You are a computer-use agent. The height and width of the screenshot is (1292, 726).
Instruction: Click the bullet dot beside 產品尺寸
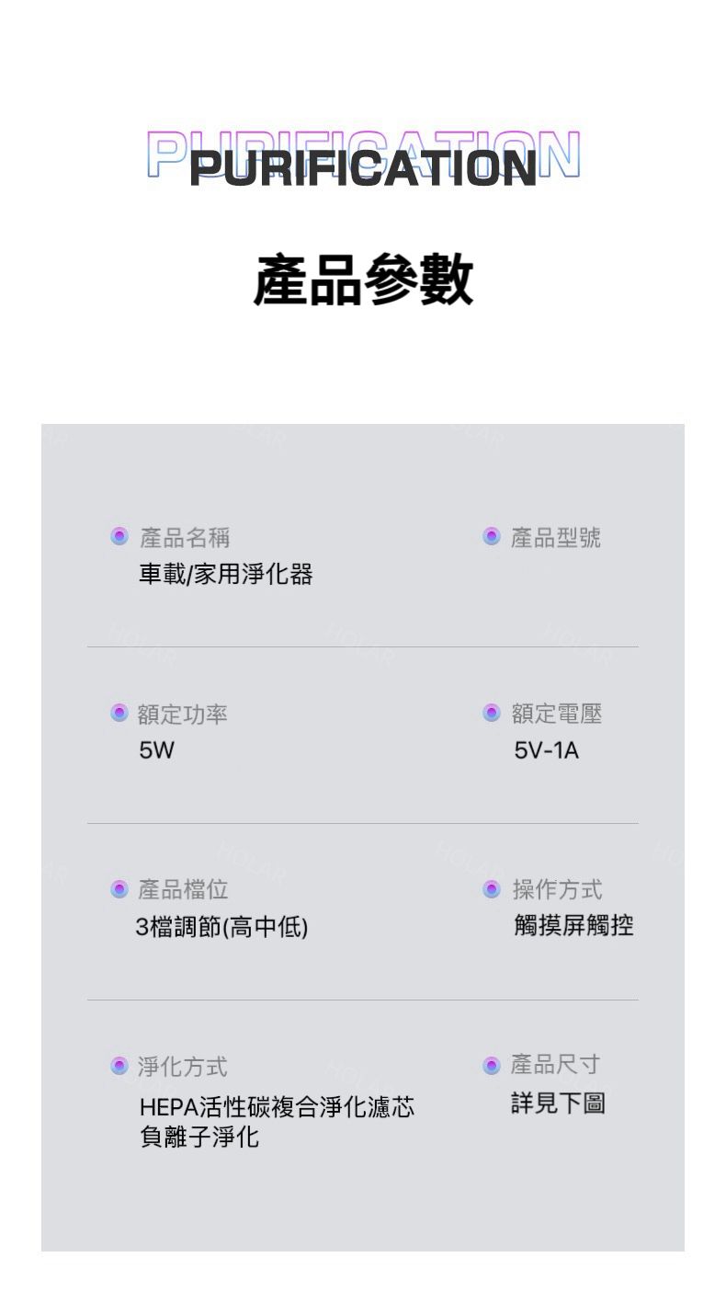pos(491,1065)
